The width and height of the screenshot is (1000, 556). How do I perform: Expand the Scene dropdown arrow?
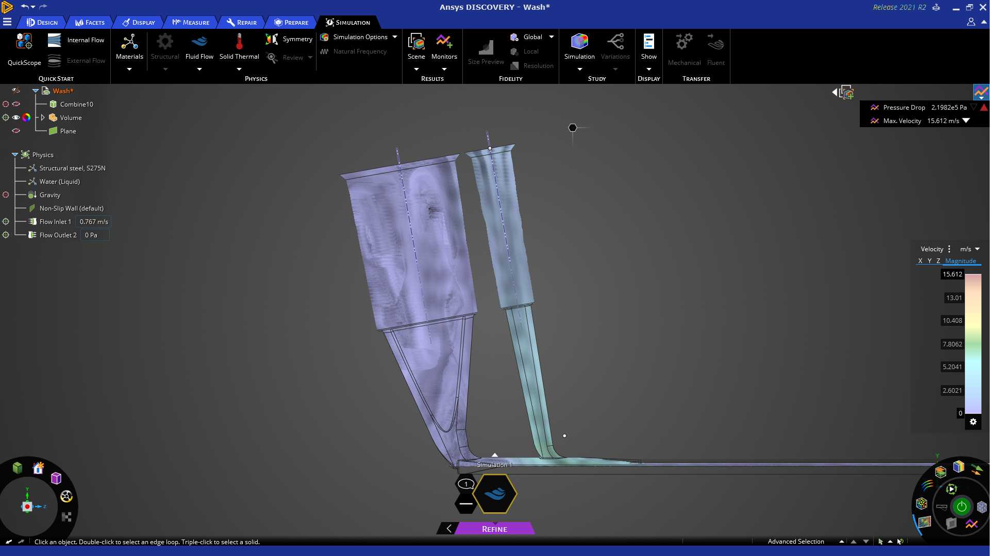(x=416, y=69)
